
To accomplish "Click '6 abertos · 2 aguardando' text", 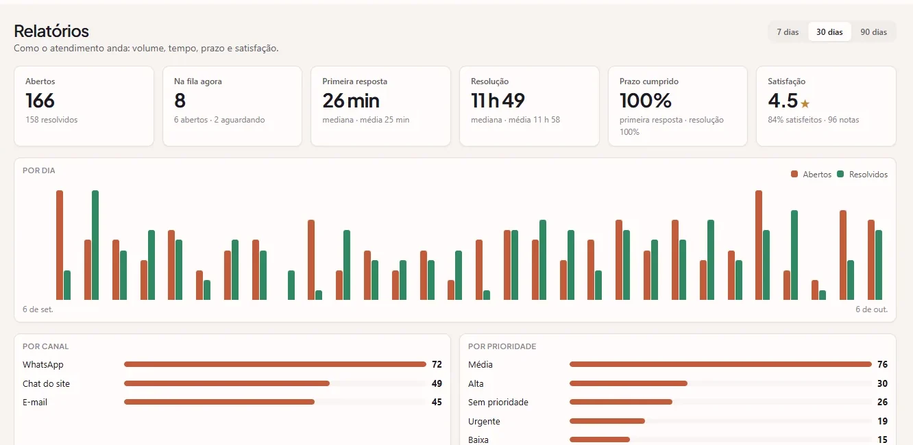I will 219,120.
